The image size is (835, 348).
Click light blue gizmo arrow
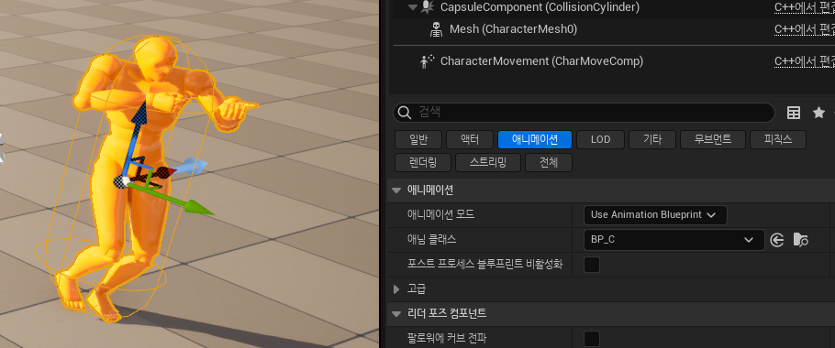pos(191,167)
